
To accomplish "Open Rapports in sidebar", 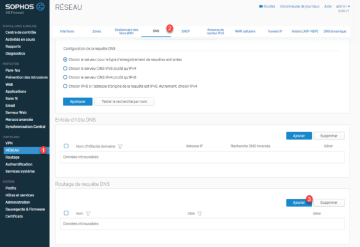I will point(13,46).
